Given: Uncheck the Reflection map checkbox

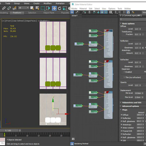Looking at the screenshot, I should click(x=122, y=118).
